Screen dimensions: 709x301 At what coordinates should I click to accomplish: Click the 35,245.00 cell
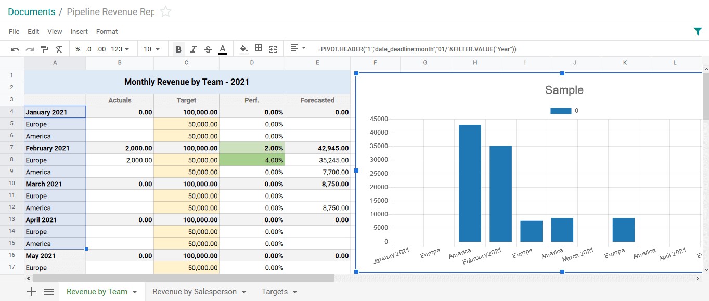pyautogui.click(x=317, y=160)
